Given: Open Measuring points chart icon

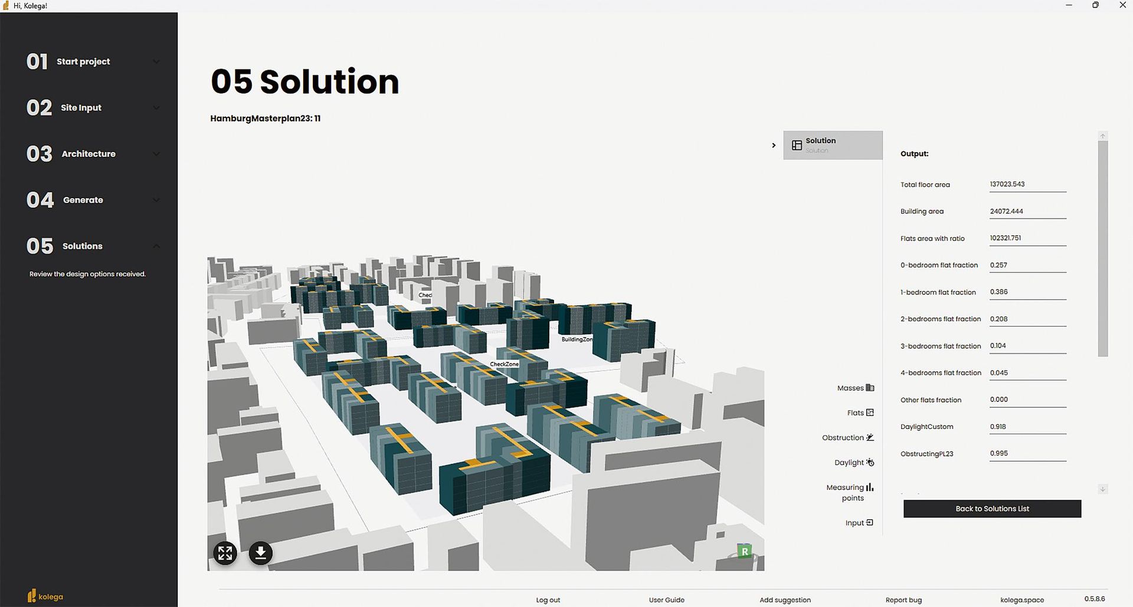Looking at the screenshot, I should pyautogui.click(x=870, y=487).
